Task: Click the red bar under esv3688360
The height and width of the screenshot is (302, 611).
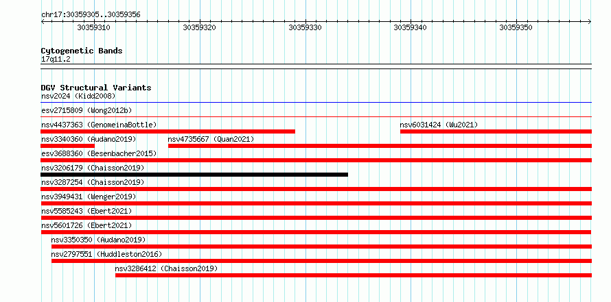Action: [x=316, y=160]
